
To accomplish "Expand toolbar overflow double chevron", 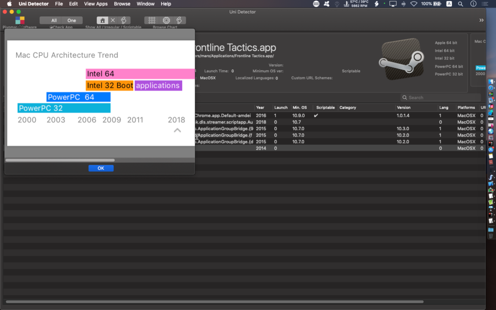I will point(481,20).
